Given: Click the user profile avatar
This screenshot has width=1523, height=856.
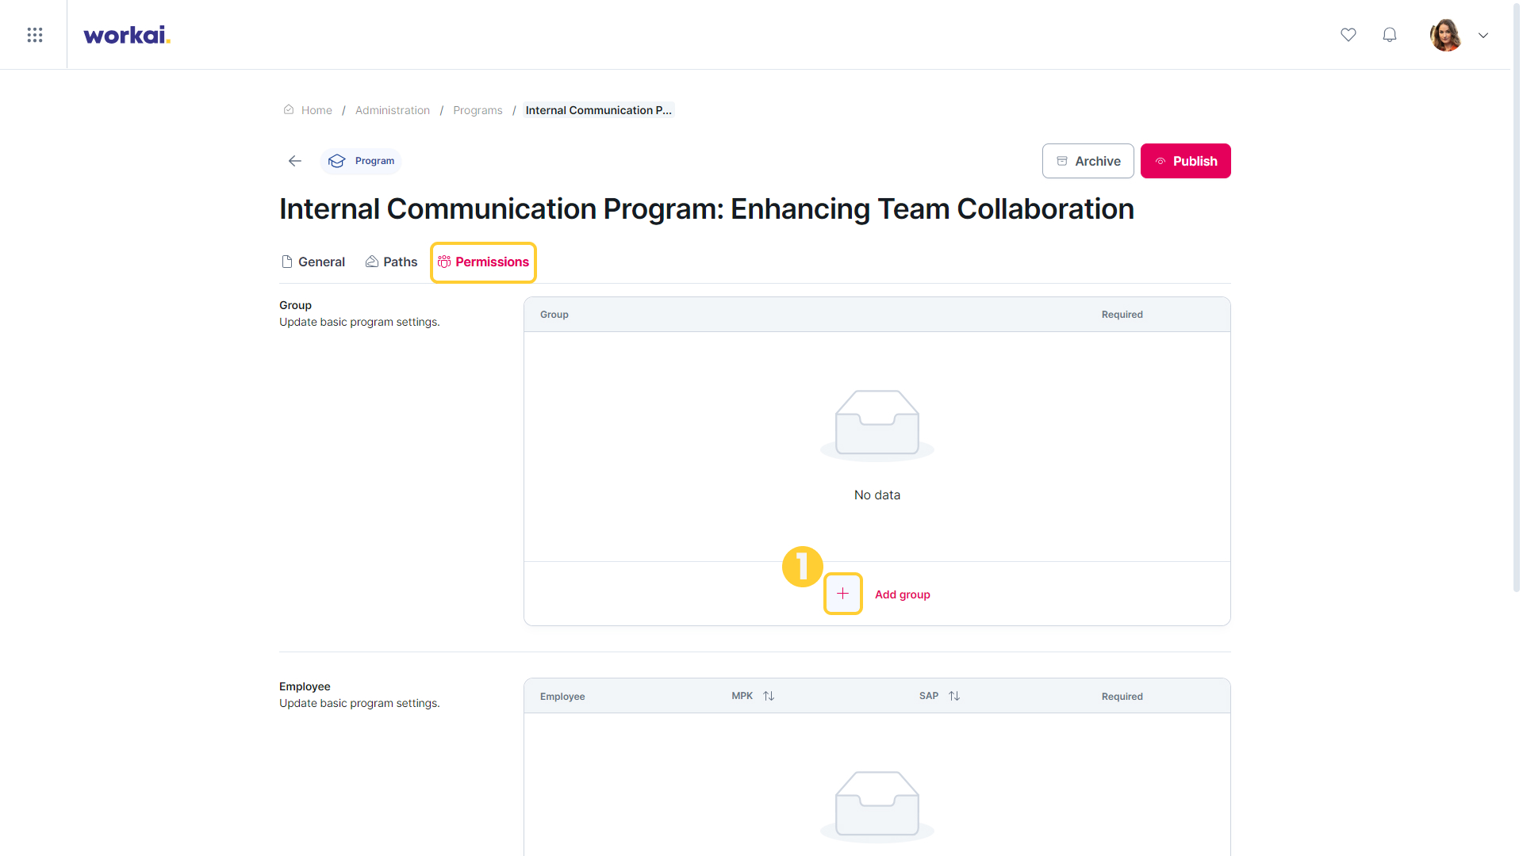Looking at the screenshot, I should [x=1446, y=35].
